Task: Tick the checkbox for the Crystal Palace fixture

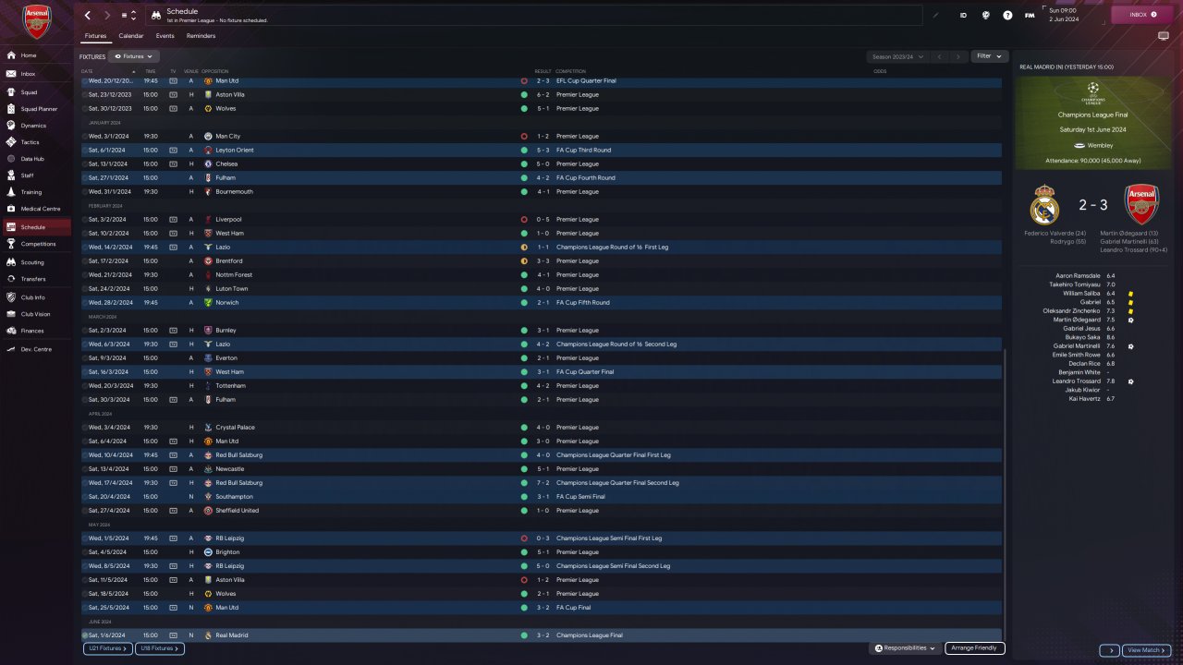Action: (84, 427)
